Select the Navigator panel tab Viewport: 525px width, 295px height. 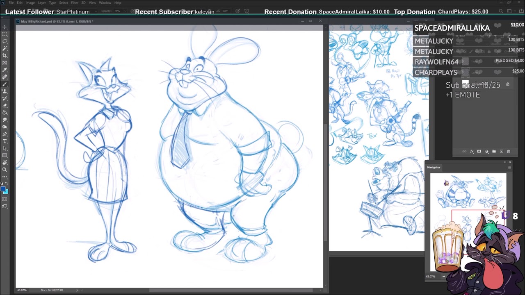(434, 167)
